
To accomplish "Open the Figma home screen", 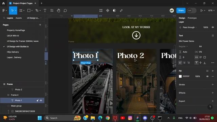I will coord(3,3).
